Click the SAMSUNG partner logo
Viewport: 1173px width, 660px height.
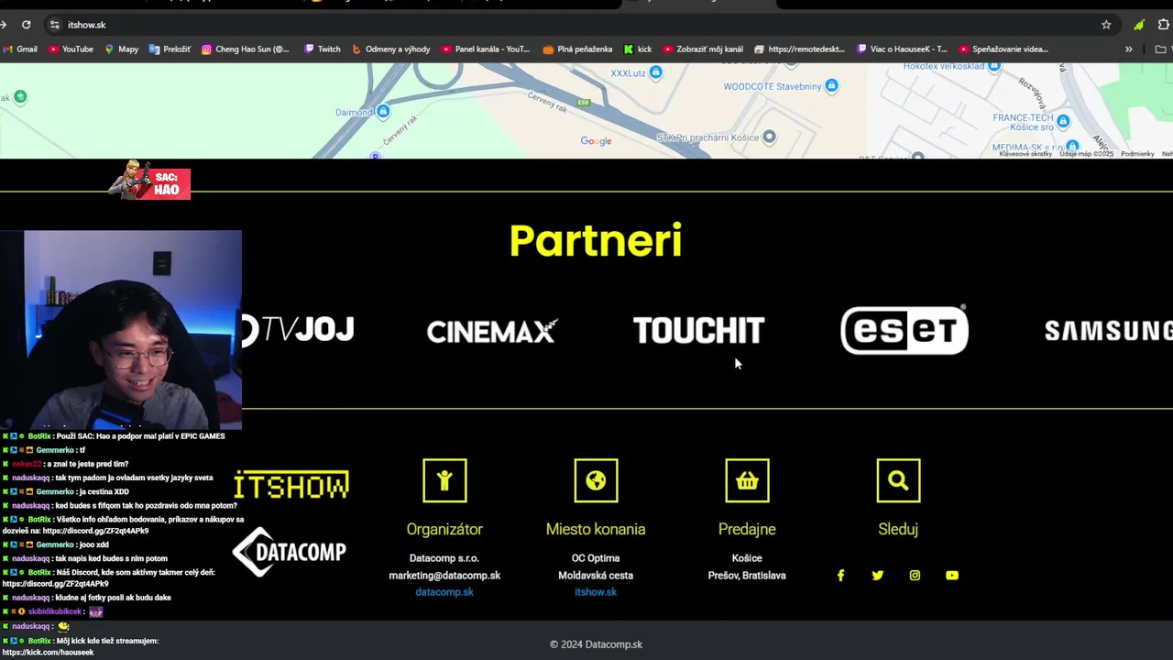pos(1108,331)
